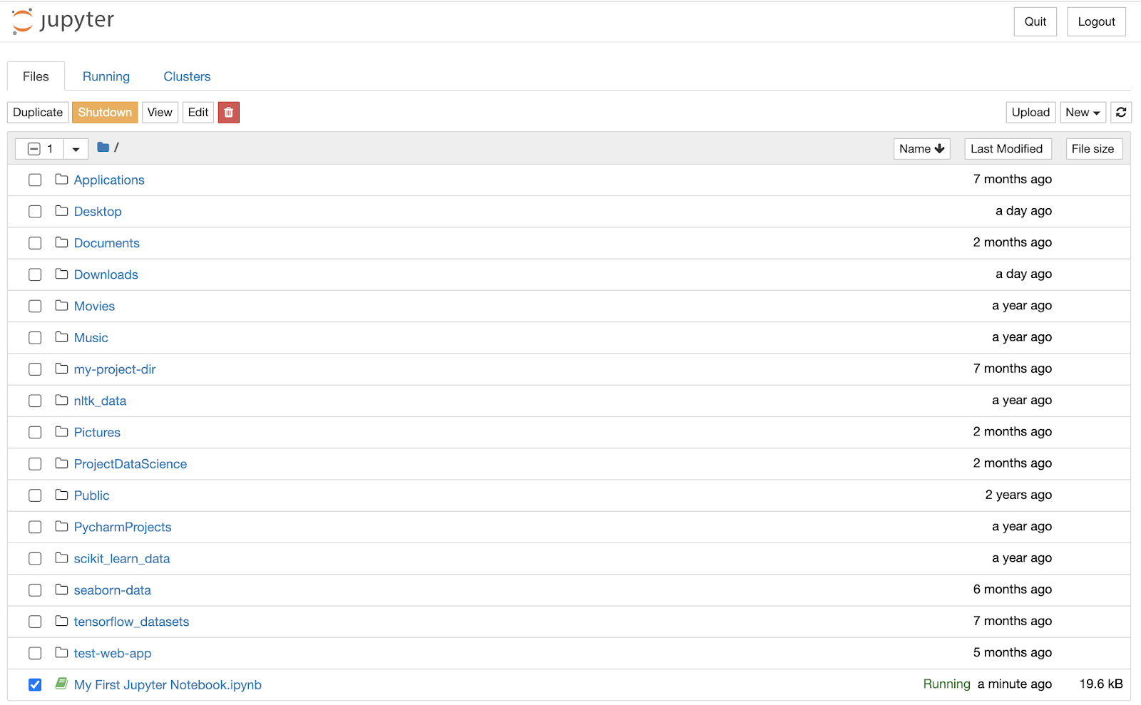The image size is (1141, 705).
Task: Delete selected file with the red trash icon
Action: [x=229, y=113]
